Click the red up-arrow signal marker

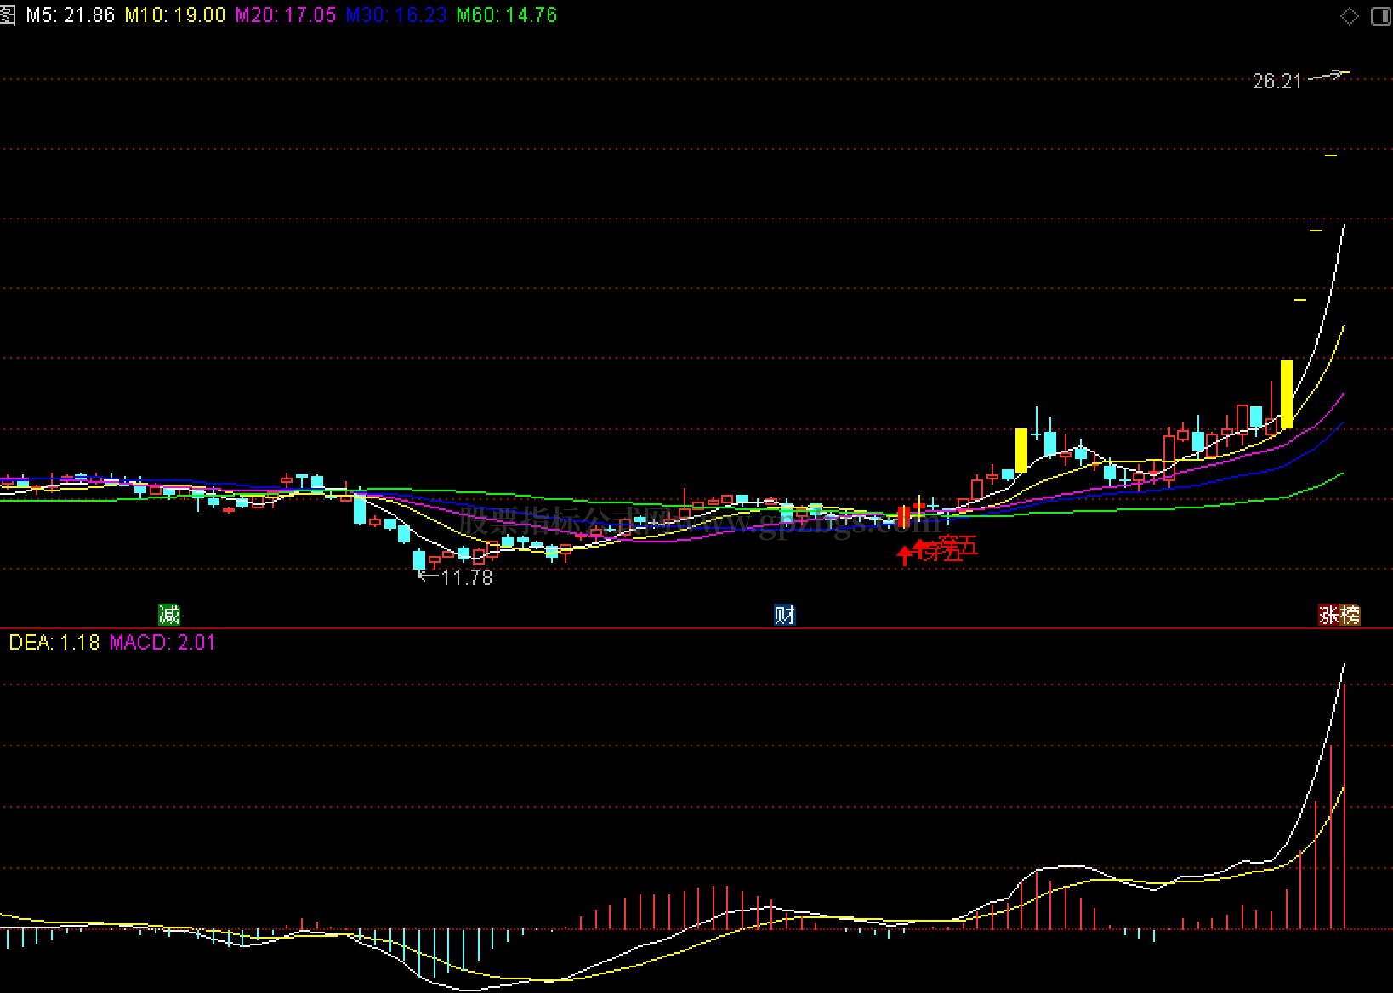tap(905, 555)
